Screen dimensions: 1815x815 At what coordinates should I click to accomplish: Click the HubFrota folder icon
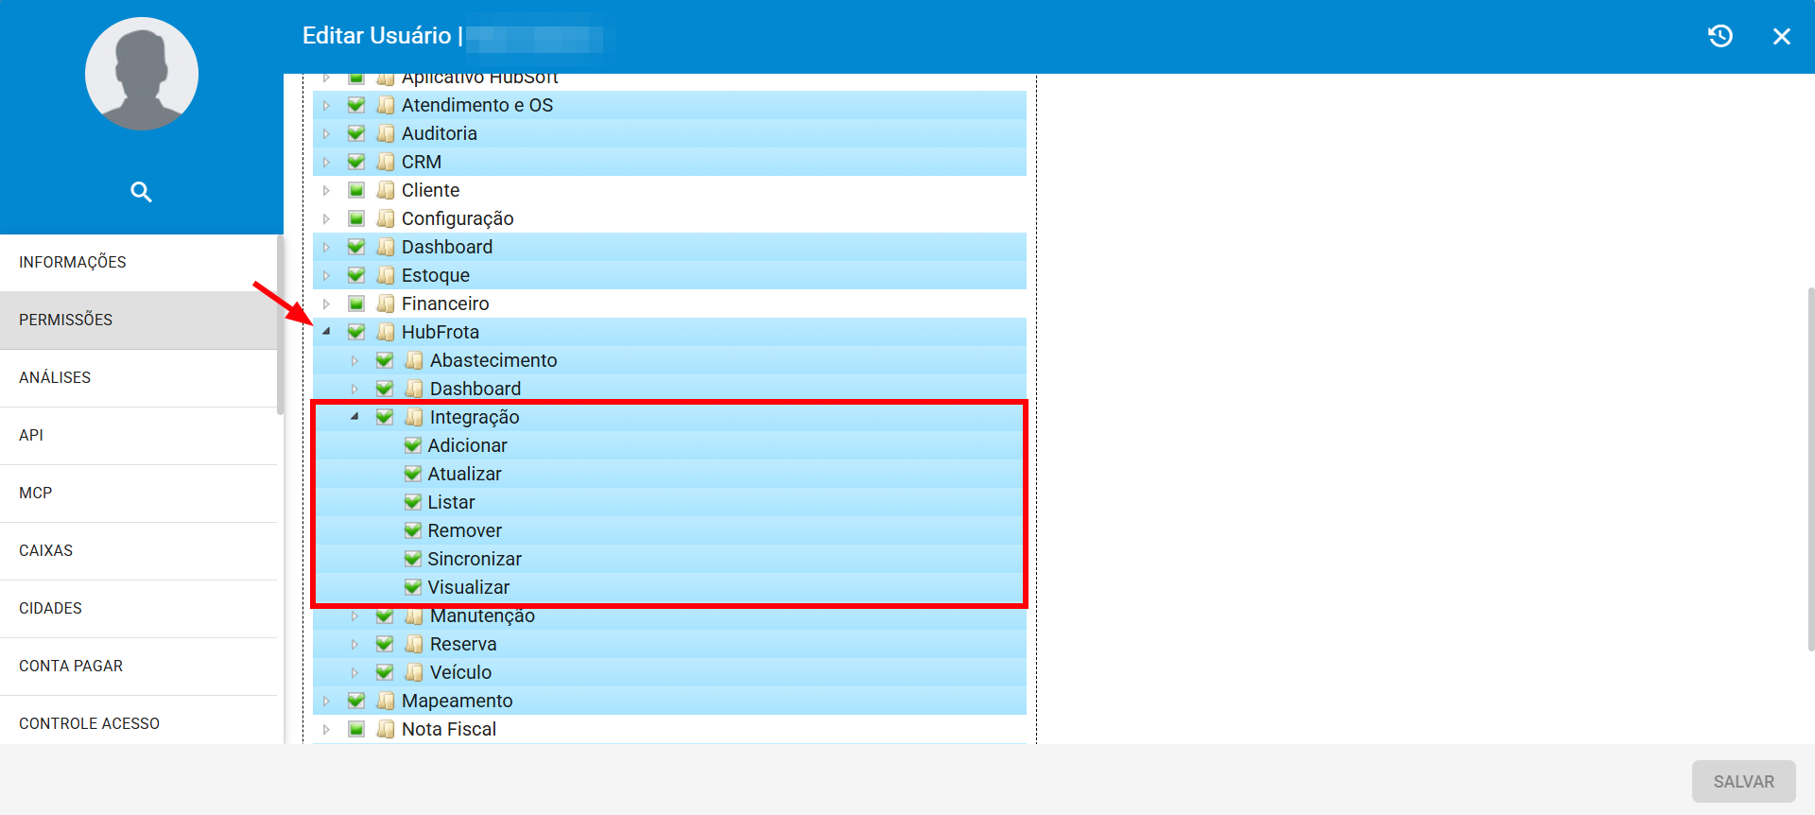pos(386,332)
